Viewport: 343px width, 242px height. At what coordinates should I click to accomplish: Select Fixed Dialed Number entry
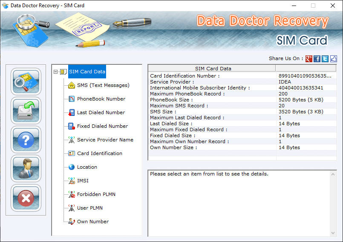(102, 126)
